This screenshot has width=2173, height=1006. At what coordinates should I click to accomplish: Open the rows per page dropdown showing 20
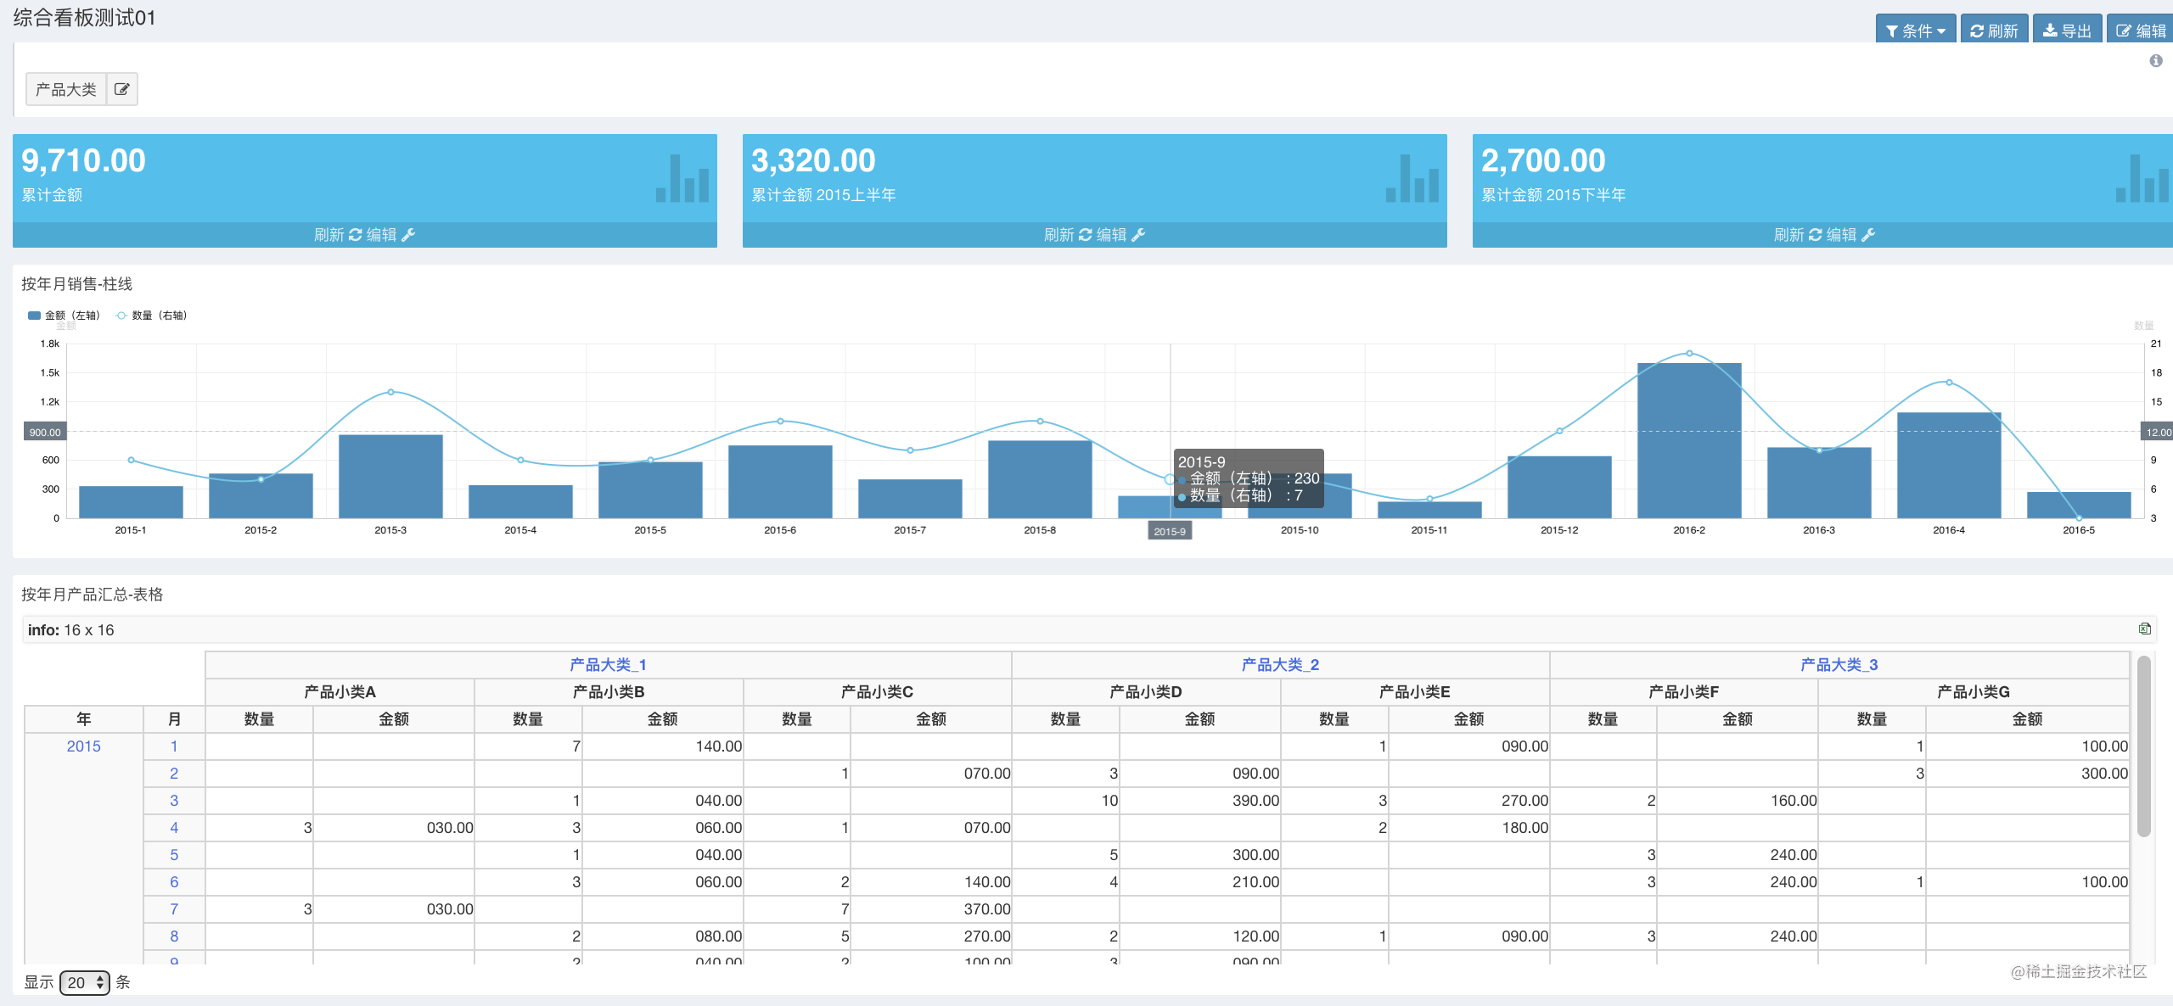85,982
